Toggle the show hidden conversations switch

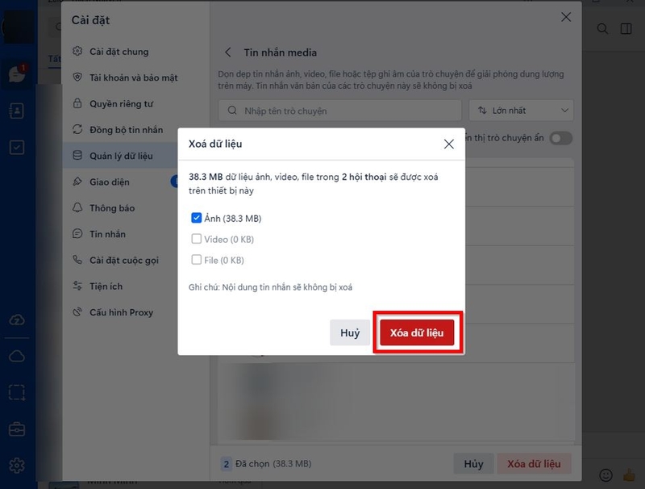[561, 138]
